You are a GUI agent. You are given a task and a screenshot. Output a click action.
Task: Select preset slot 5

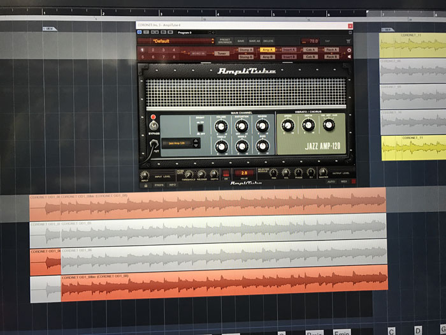[143, 57]
